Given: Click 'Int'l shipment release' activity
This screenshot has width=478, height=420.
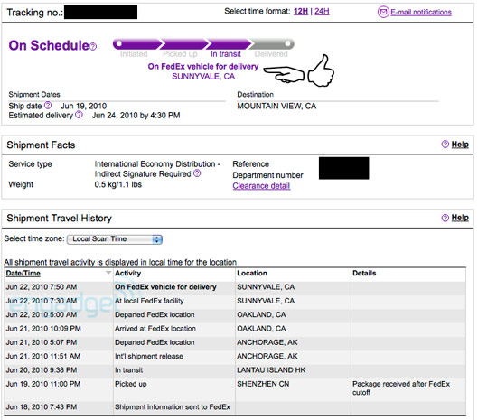Looking at the screenshot, I should (x=149, y=356).
